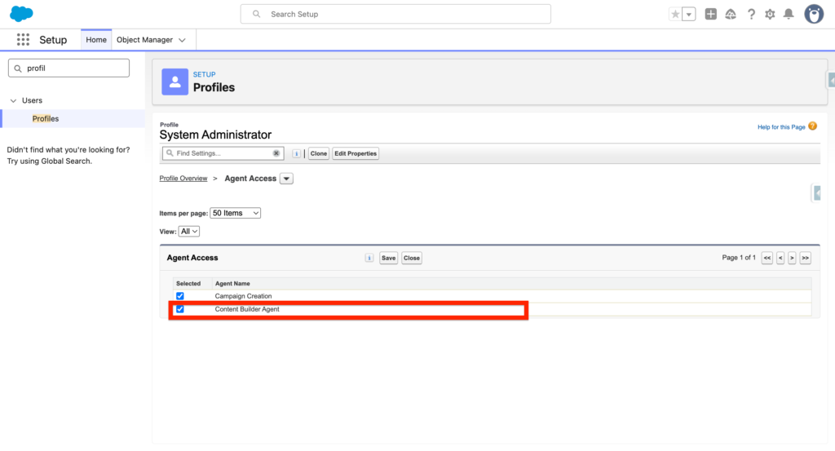Click the Salesforce cloud logo

(x=21, y=14)
